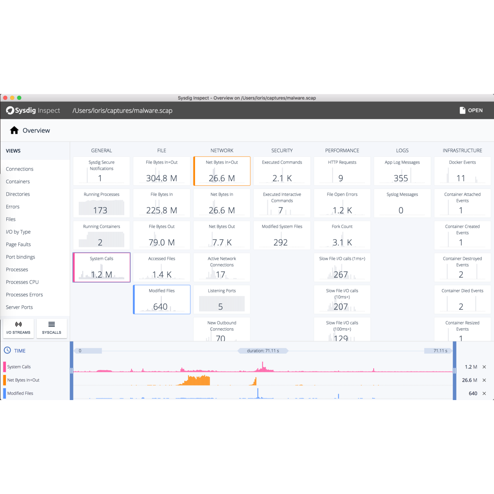The width and height of the screenshot is (494, 494).
Task: Remove Modified Files timeline row
Action: [x=484, y=394]
